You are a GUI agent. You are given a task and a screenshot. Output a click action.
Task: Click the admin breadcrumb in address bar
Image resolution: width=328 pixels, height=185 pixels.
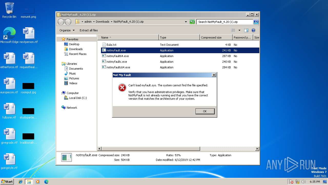(x=88, y=22)
